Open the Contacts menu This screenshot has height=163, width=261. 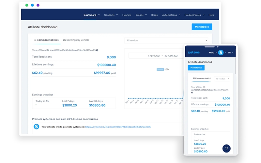109,15
